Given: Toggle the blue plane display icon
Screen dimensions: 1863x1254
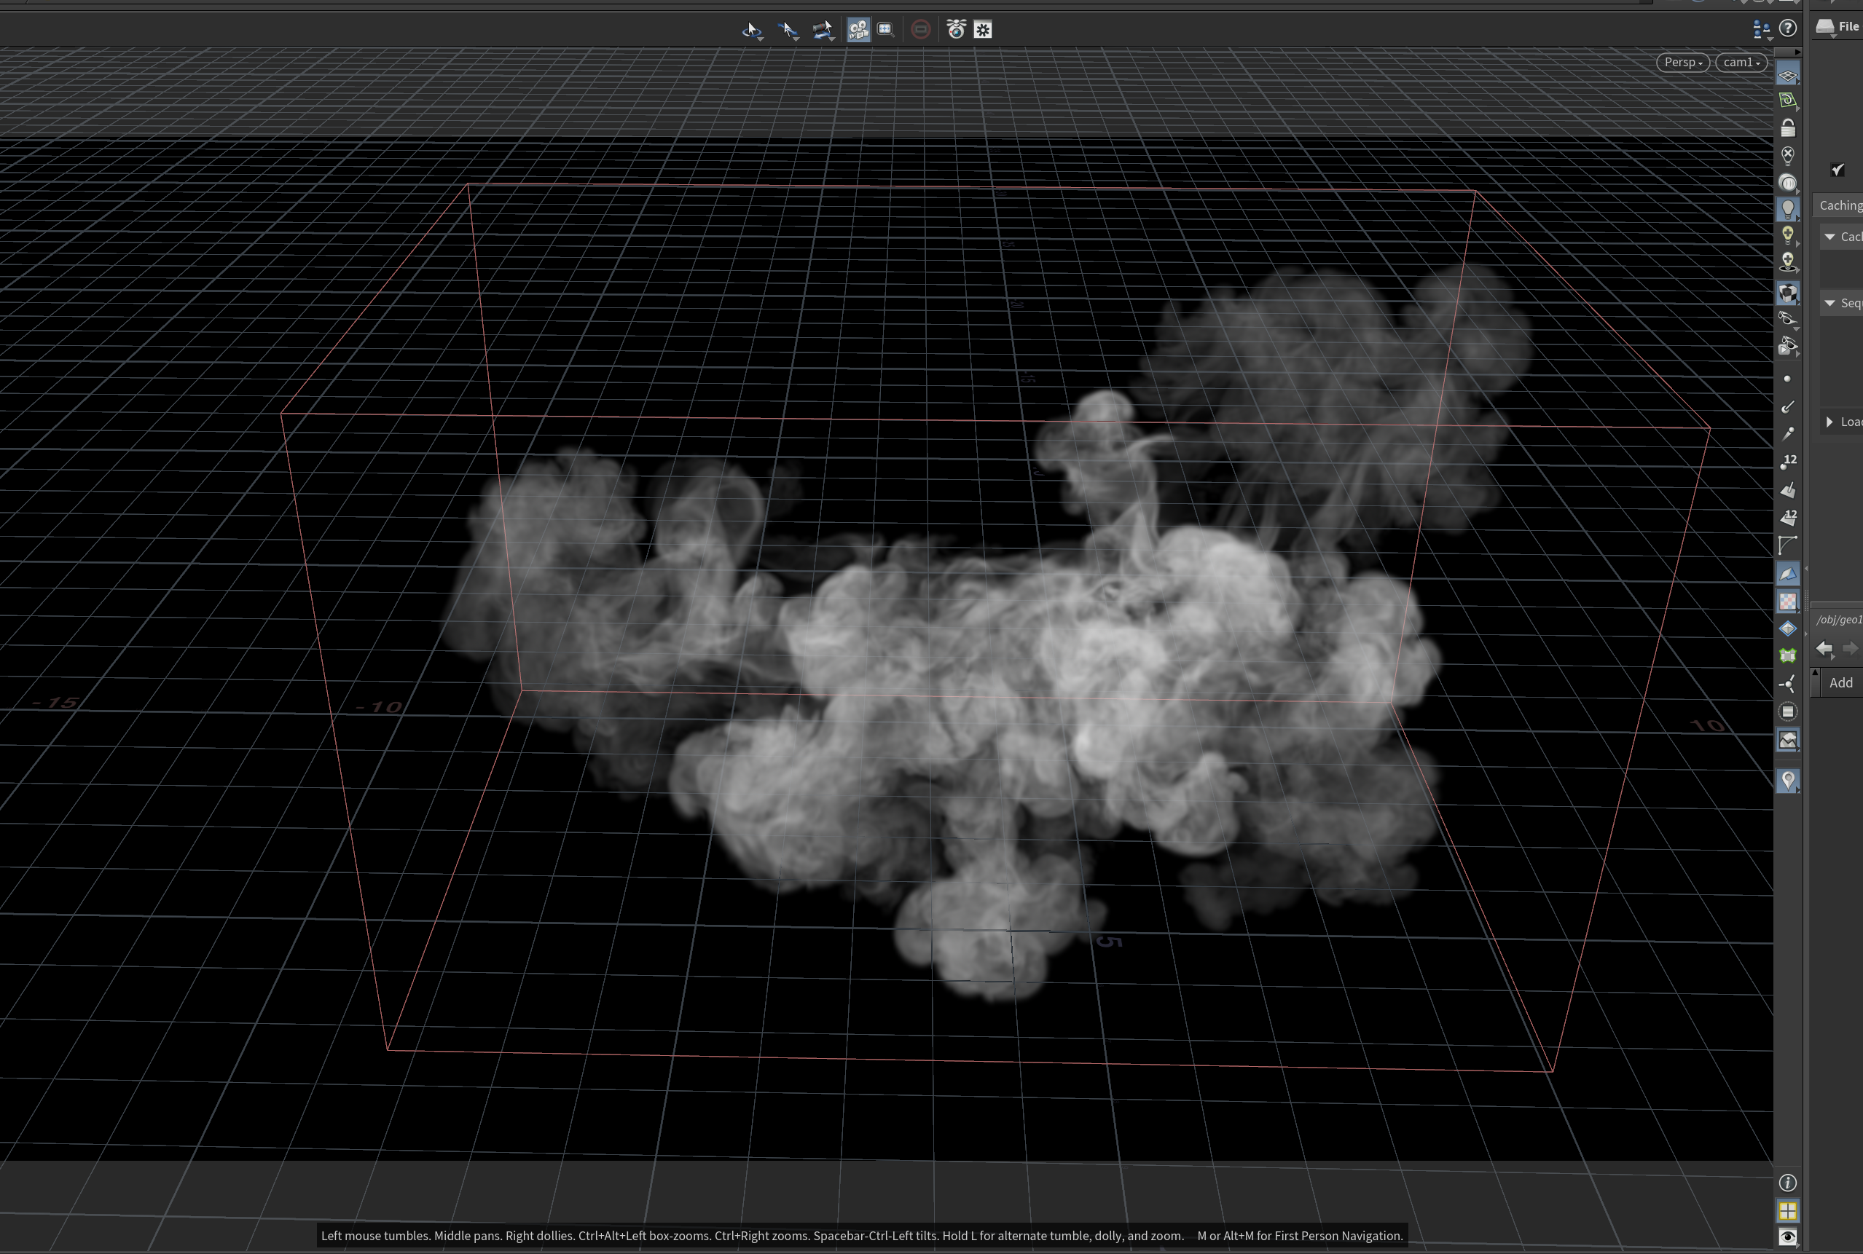Looking at the screenshot, I should (1788, 573).
